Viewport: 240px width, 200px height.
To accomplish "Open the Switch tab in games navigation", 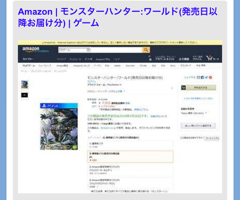I will pyautogui.click(x=117, y=66).
